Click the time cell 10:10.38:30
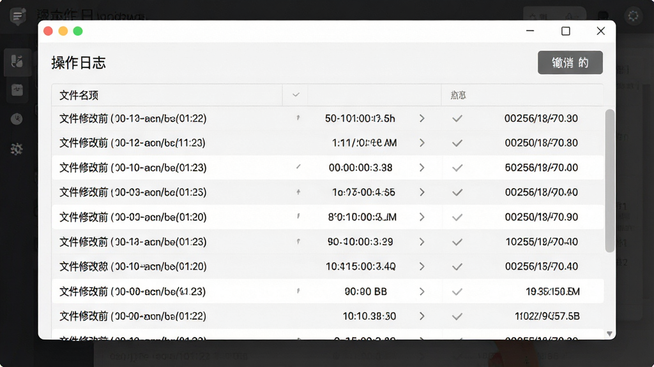This screenshot has width=654, height=367. click(x=369, y=316)
